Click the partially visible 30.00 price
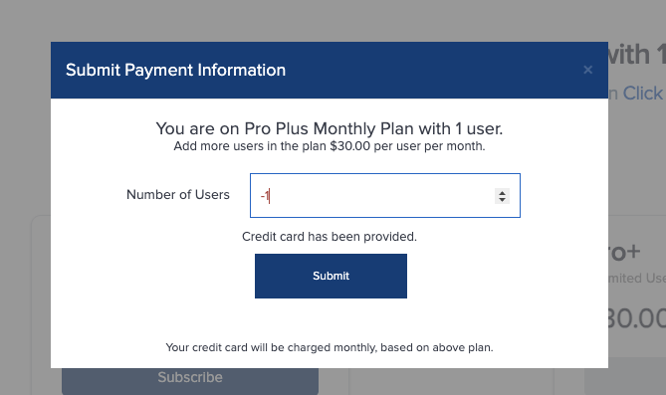 (x=636, y=318)
